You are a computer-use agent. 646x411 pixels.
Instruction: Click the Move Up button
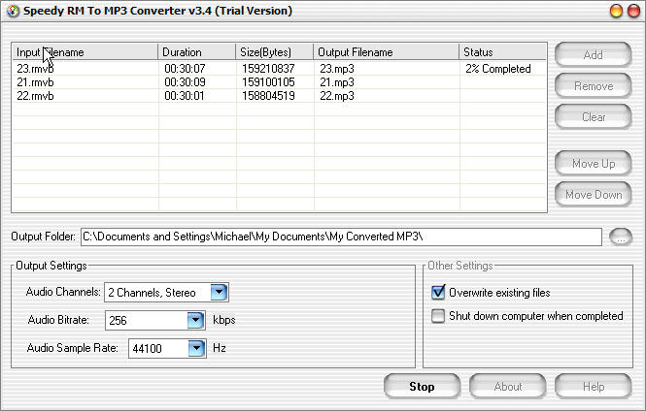(593, 163)
